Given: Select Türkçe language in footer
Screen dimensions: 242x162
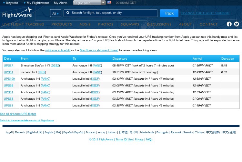Looking at the screenshot, I should (x=199, y=132).
